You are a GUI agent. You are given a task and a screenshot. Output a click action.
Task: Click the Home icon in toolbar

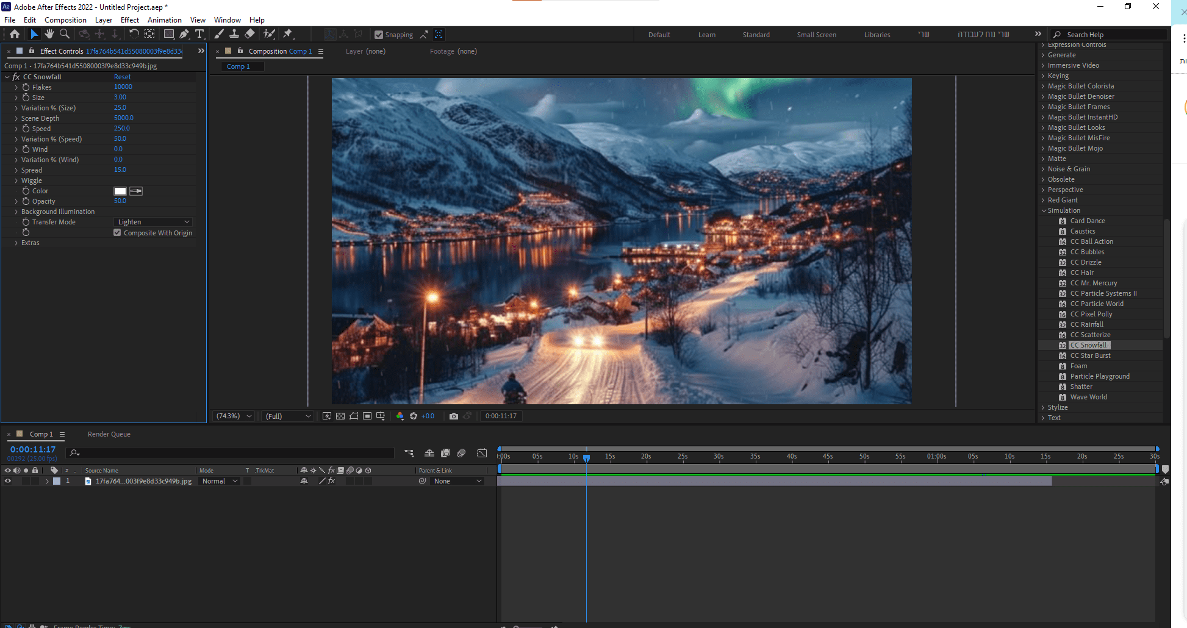(15, 34)
